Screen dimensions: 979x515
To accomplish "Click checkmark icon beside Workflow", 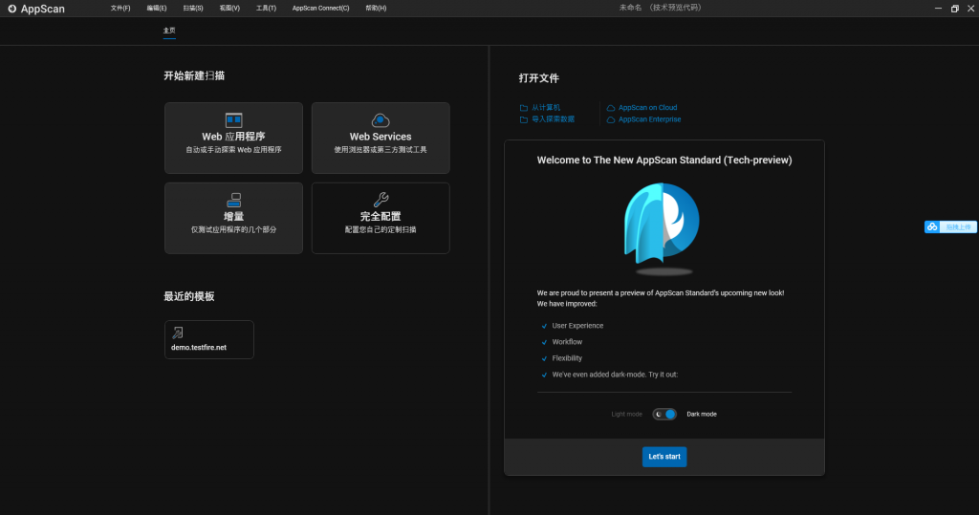I will pyautogui.click(x=544, y=342).
